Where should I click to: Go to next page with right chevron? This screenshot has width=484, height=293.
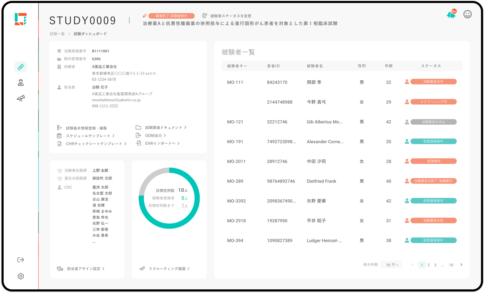click(461, 265)
